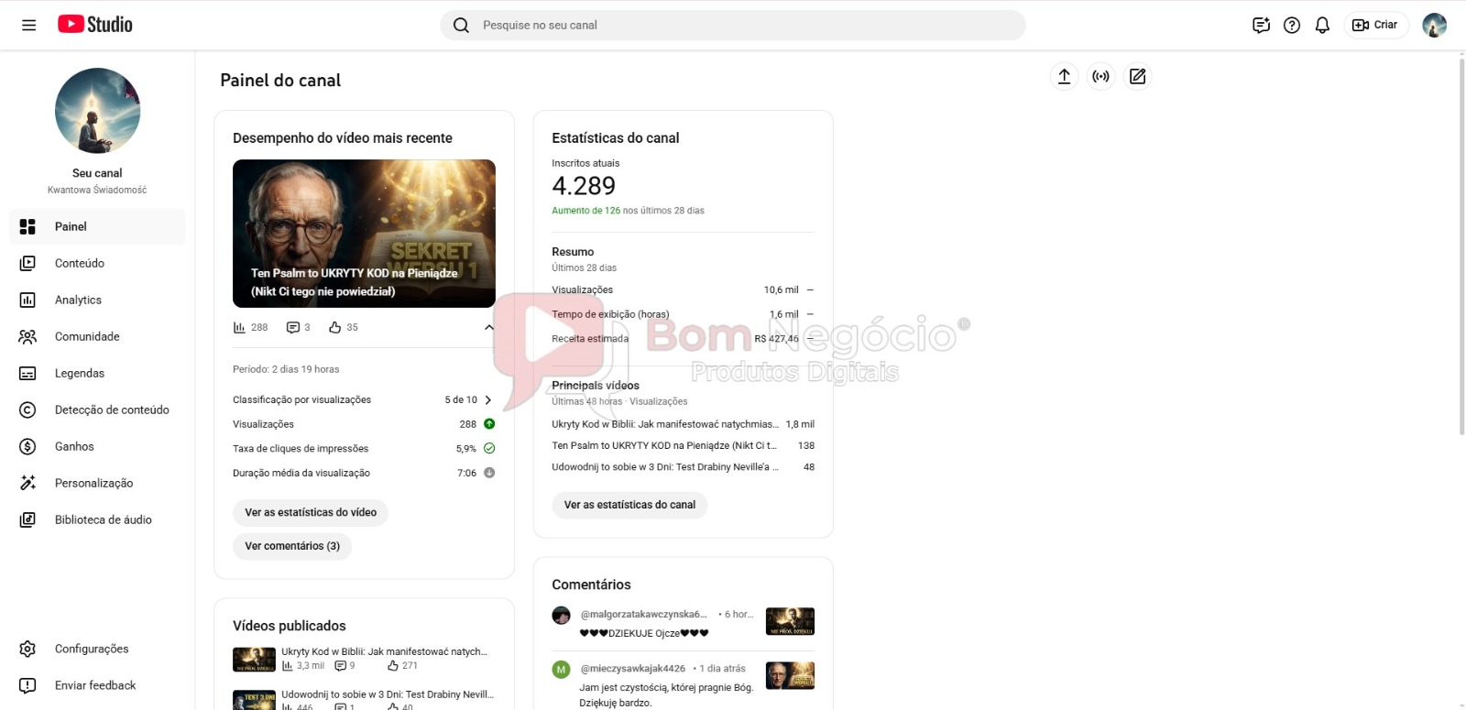Open Conteúdo in the sidebar
This screenshot has height=710, width=1466.
97,263
